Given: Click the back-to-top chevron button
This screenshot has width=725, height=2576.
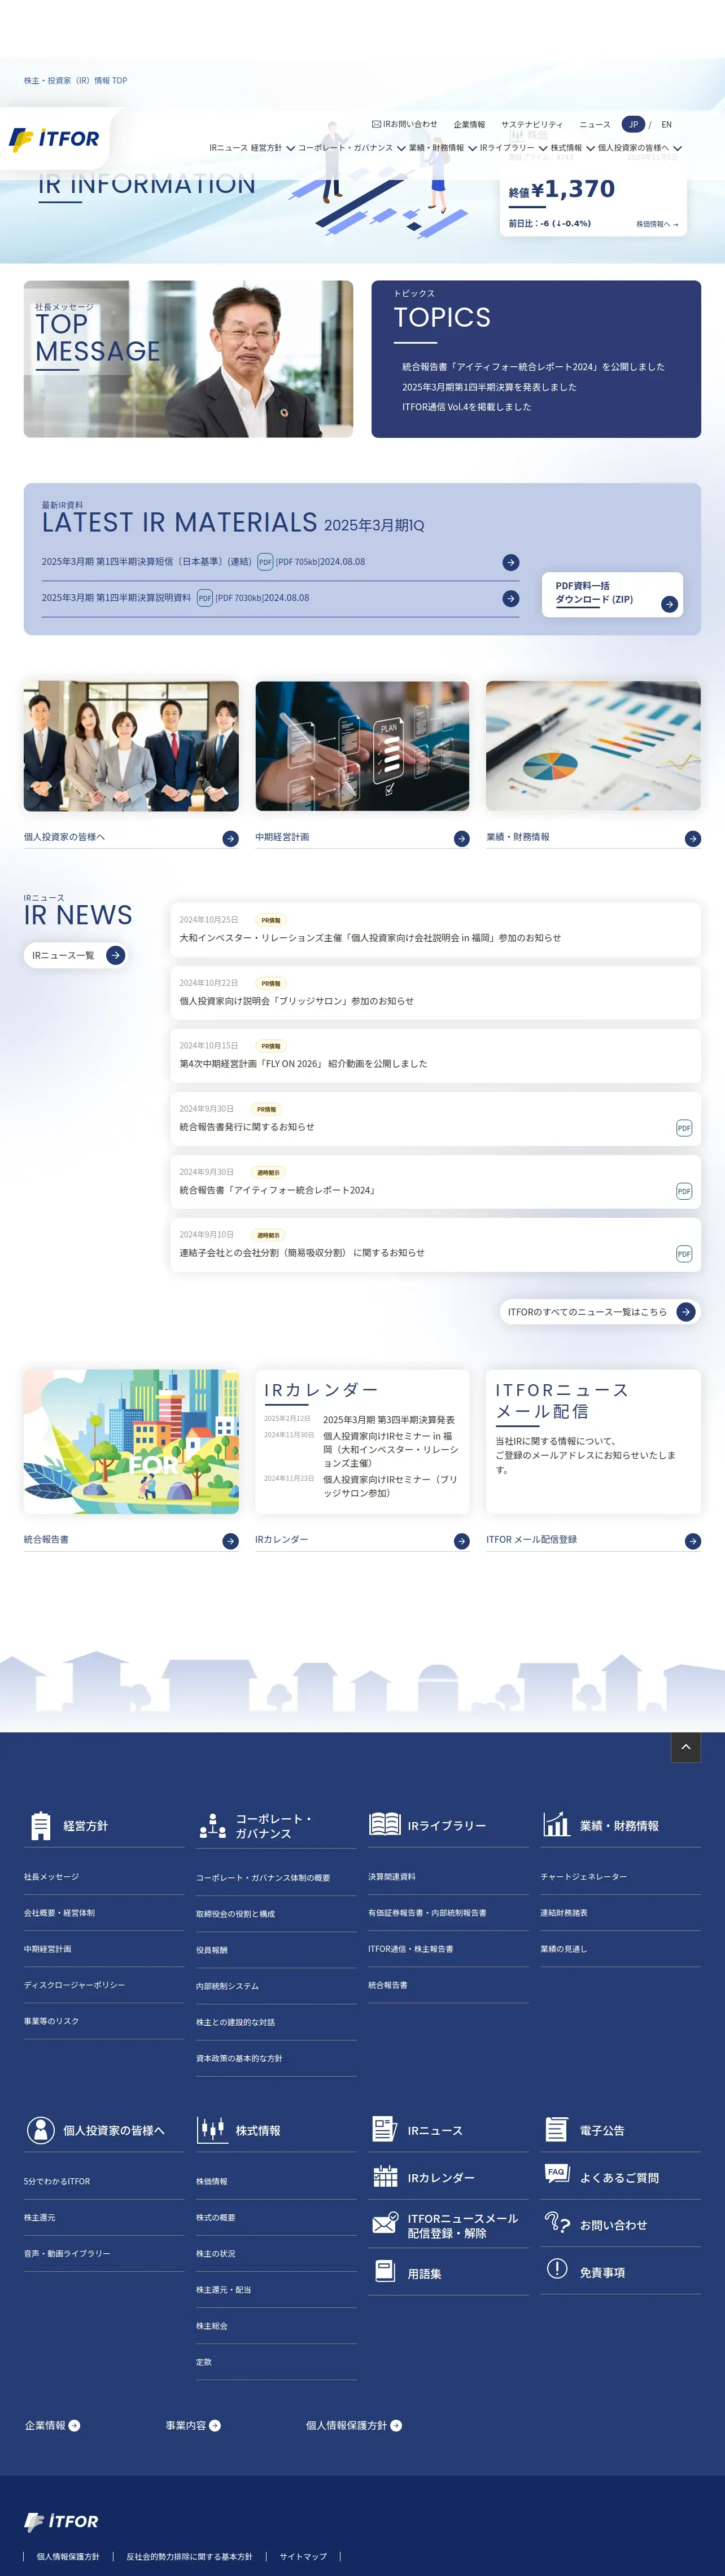Looking at the screenshot, I should click(686, 1747).
